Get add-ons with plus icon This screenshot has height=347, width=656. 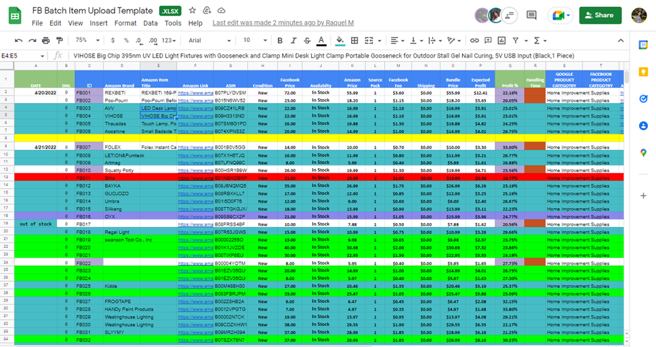click(643, 195)
